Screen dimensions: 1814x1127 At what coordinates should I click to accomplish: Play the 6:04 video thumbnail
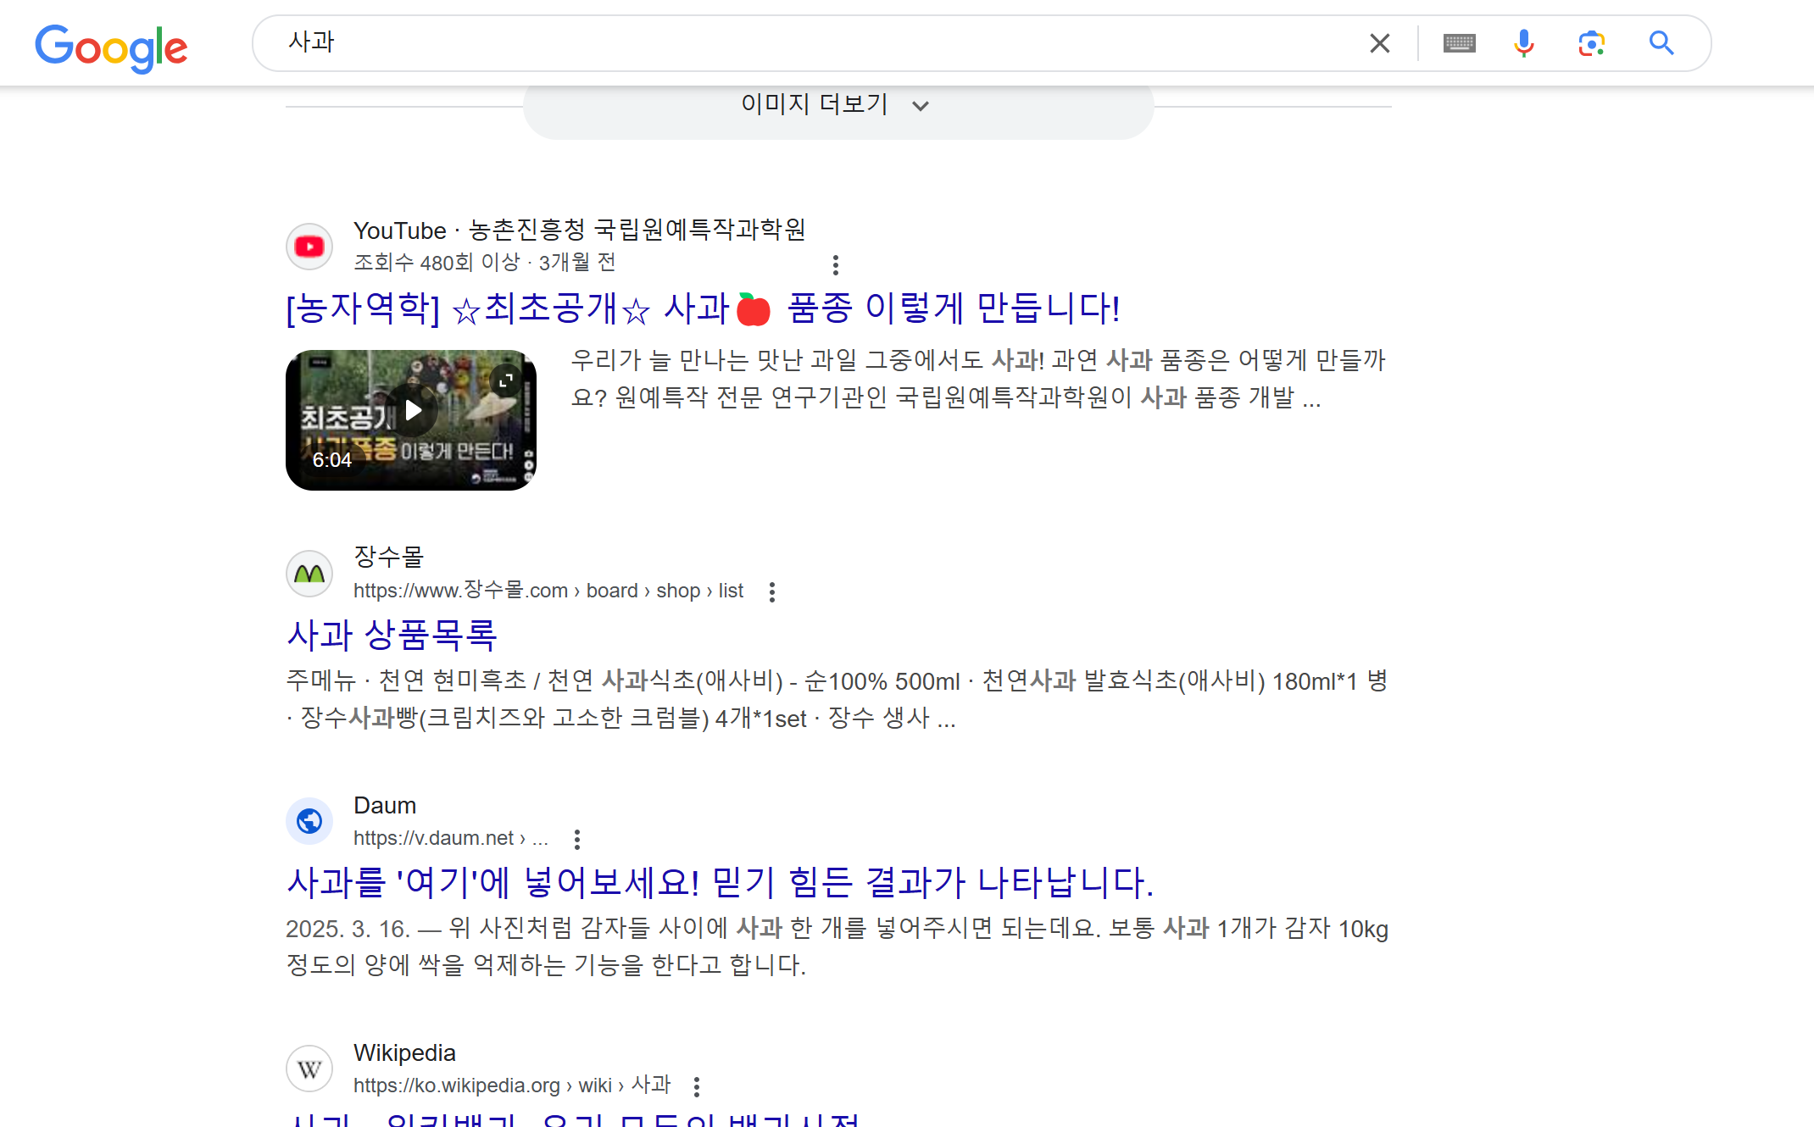(x=411, y=420)
